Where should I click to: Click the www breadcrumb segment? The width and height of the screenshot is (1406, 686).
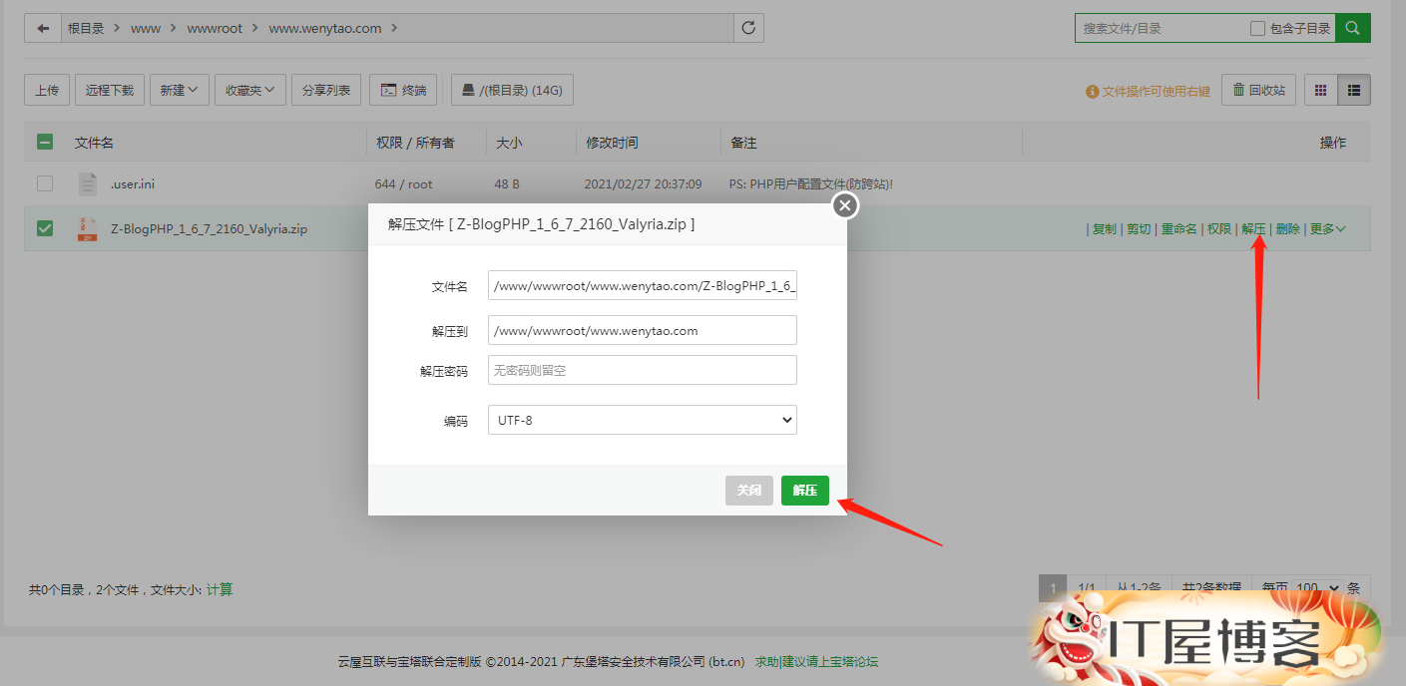[x=146, y=28]
